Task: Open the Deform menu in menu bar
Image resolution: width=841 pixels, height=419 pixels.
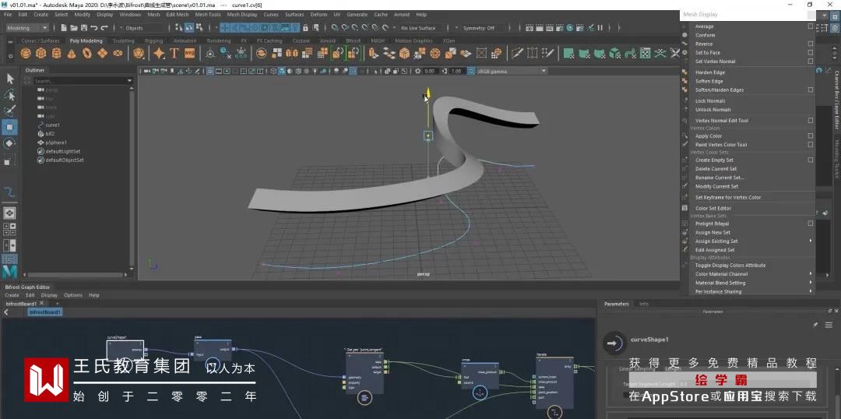Action: [x=318, y=15]
